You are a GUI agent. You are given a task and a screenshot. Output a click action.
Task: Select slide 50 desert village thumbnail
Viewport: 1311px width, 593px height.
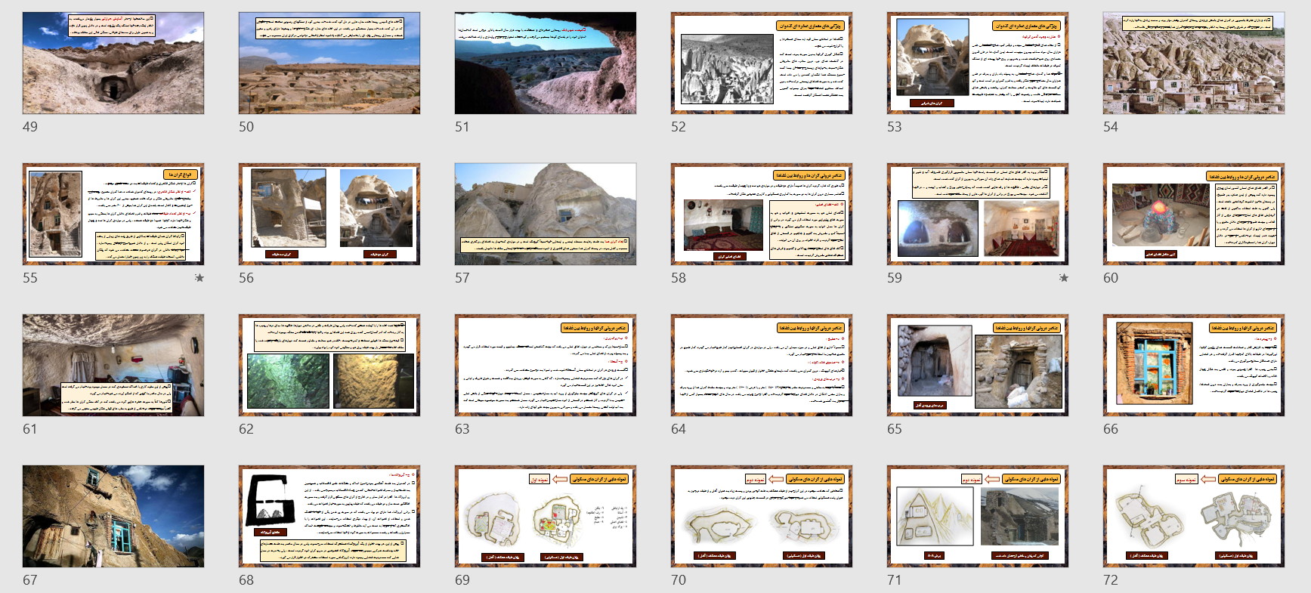click(x=329, y=63)
